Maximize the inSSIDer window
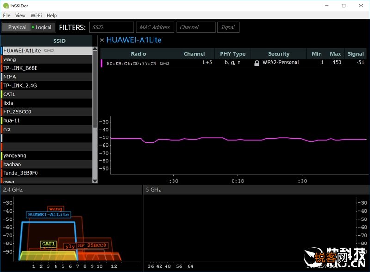 tap(344, 6)
